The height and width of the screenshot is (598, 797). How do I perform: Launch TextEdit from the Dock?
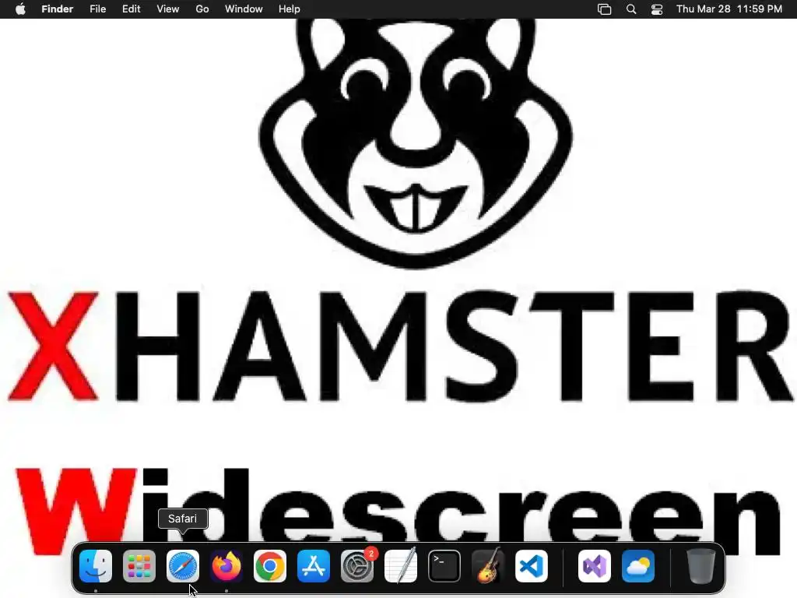tap(401, 566)
